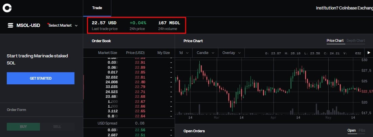The width and height of the screenshot is (373, 137).
Task: Click the Price (USD) column header
Action: click(x=135, y=53)
